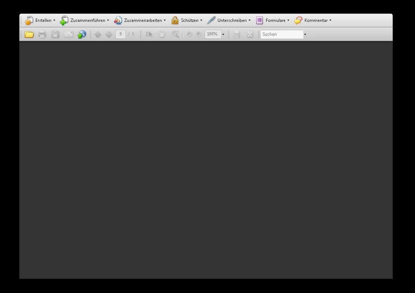415x293 pixels.
Task: Open the Zusammenführen menu
Action: pyautogui.click(x=84, y=20)
